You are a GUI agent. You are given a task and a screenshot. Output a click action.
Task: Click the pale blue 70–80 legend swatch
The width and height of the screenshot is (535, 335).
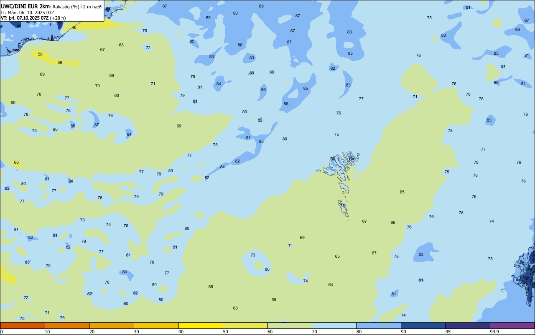[334, 325]
